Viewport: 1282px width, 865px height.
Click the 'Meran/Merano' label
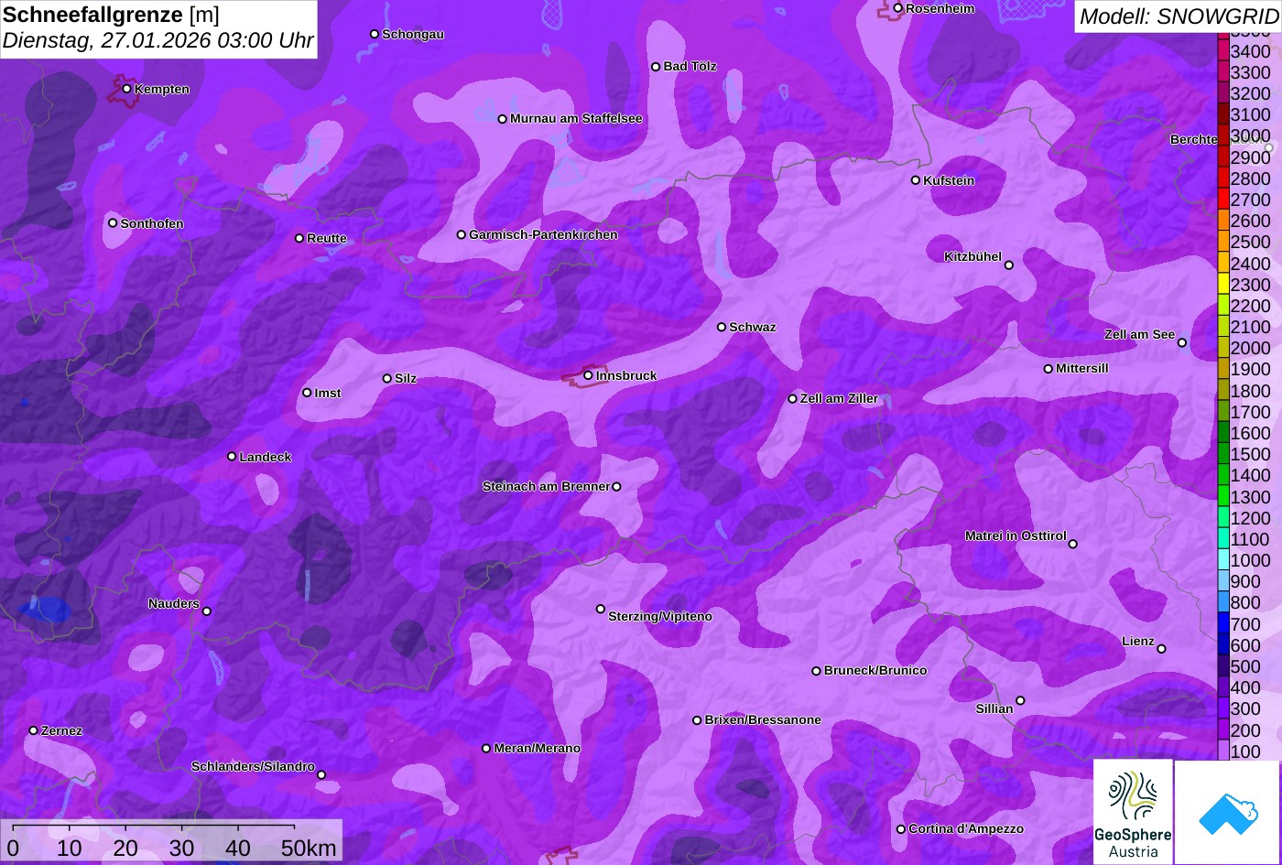pyautogui.click(x=538, y=749)
